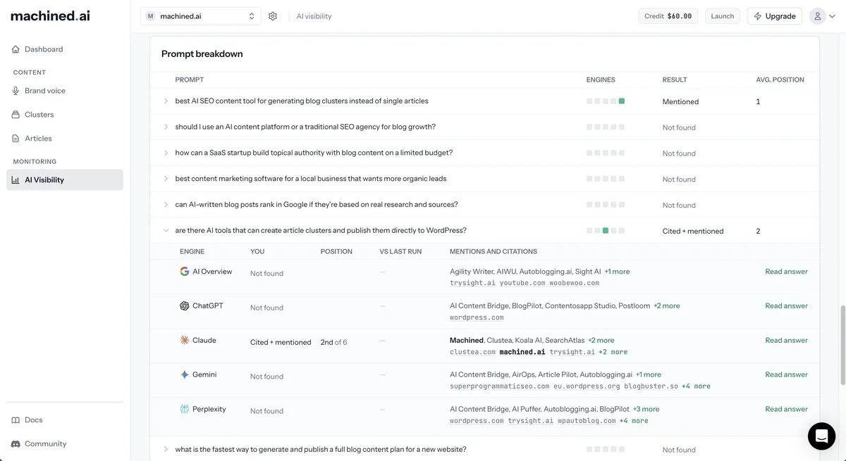Show +4 more citations in Perplexity row
This screenshot has width=846, height=461.
(x=634, y=421)
